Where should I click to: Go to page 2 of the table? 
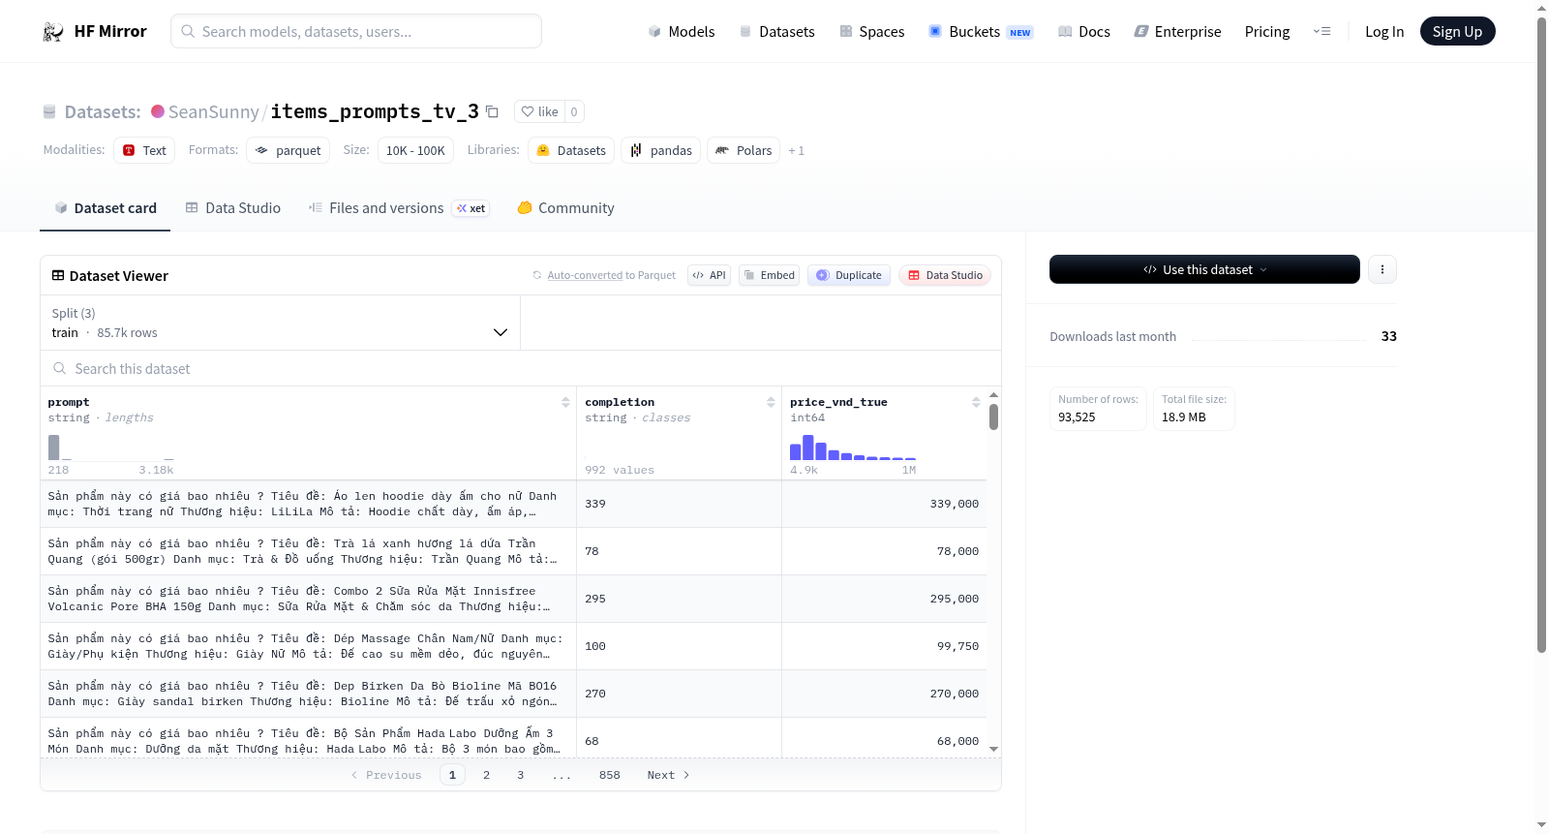pyautogui.click(x=486, y=775)
